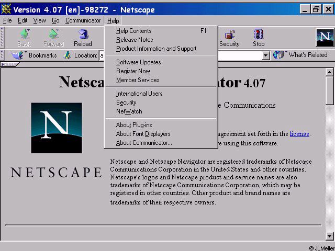This screenshot has width=335, height=251.
Task: Select NetWatch from the Help menu
Action: coord(161,111)
